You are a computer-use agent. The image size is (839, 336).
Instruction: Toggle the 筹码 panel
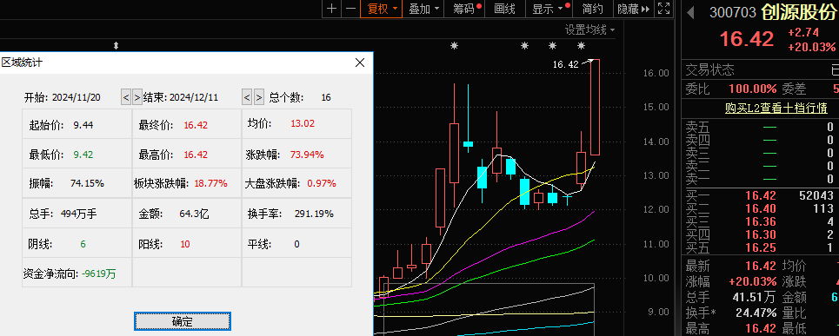click(x=467, y=9)
